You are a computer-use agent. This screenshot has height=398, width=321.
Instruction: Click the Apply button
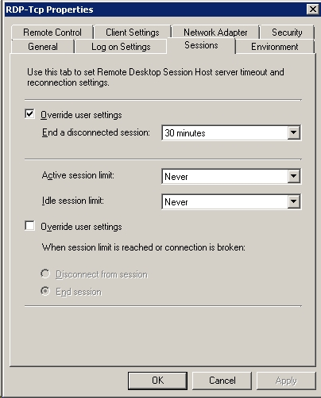286,381
